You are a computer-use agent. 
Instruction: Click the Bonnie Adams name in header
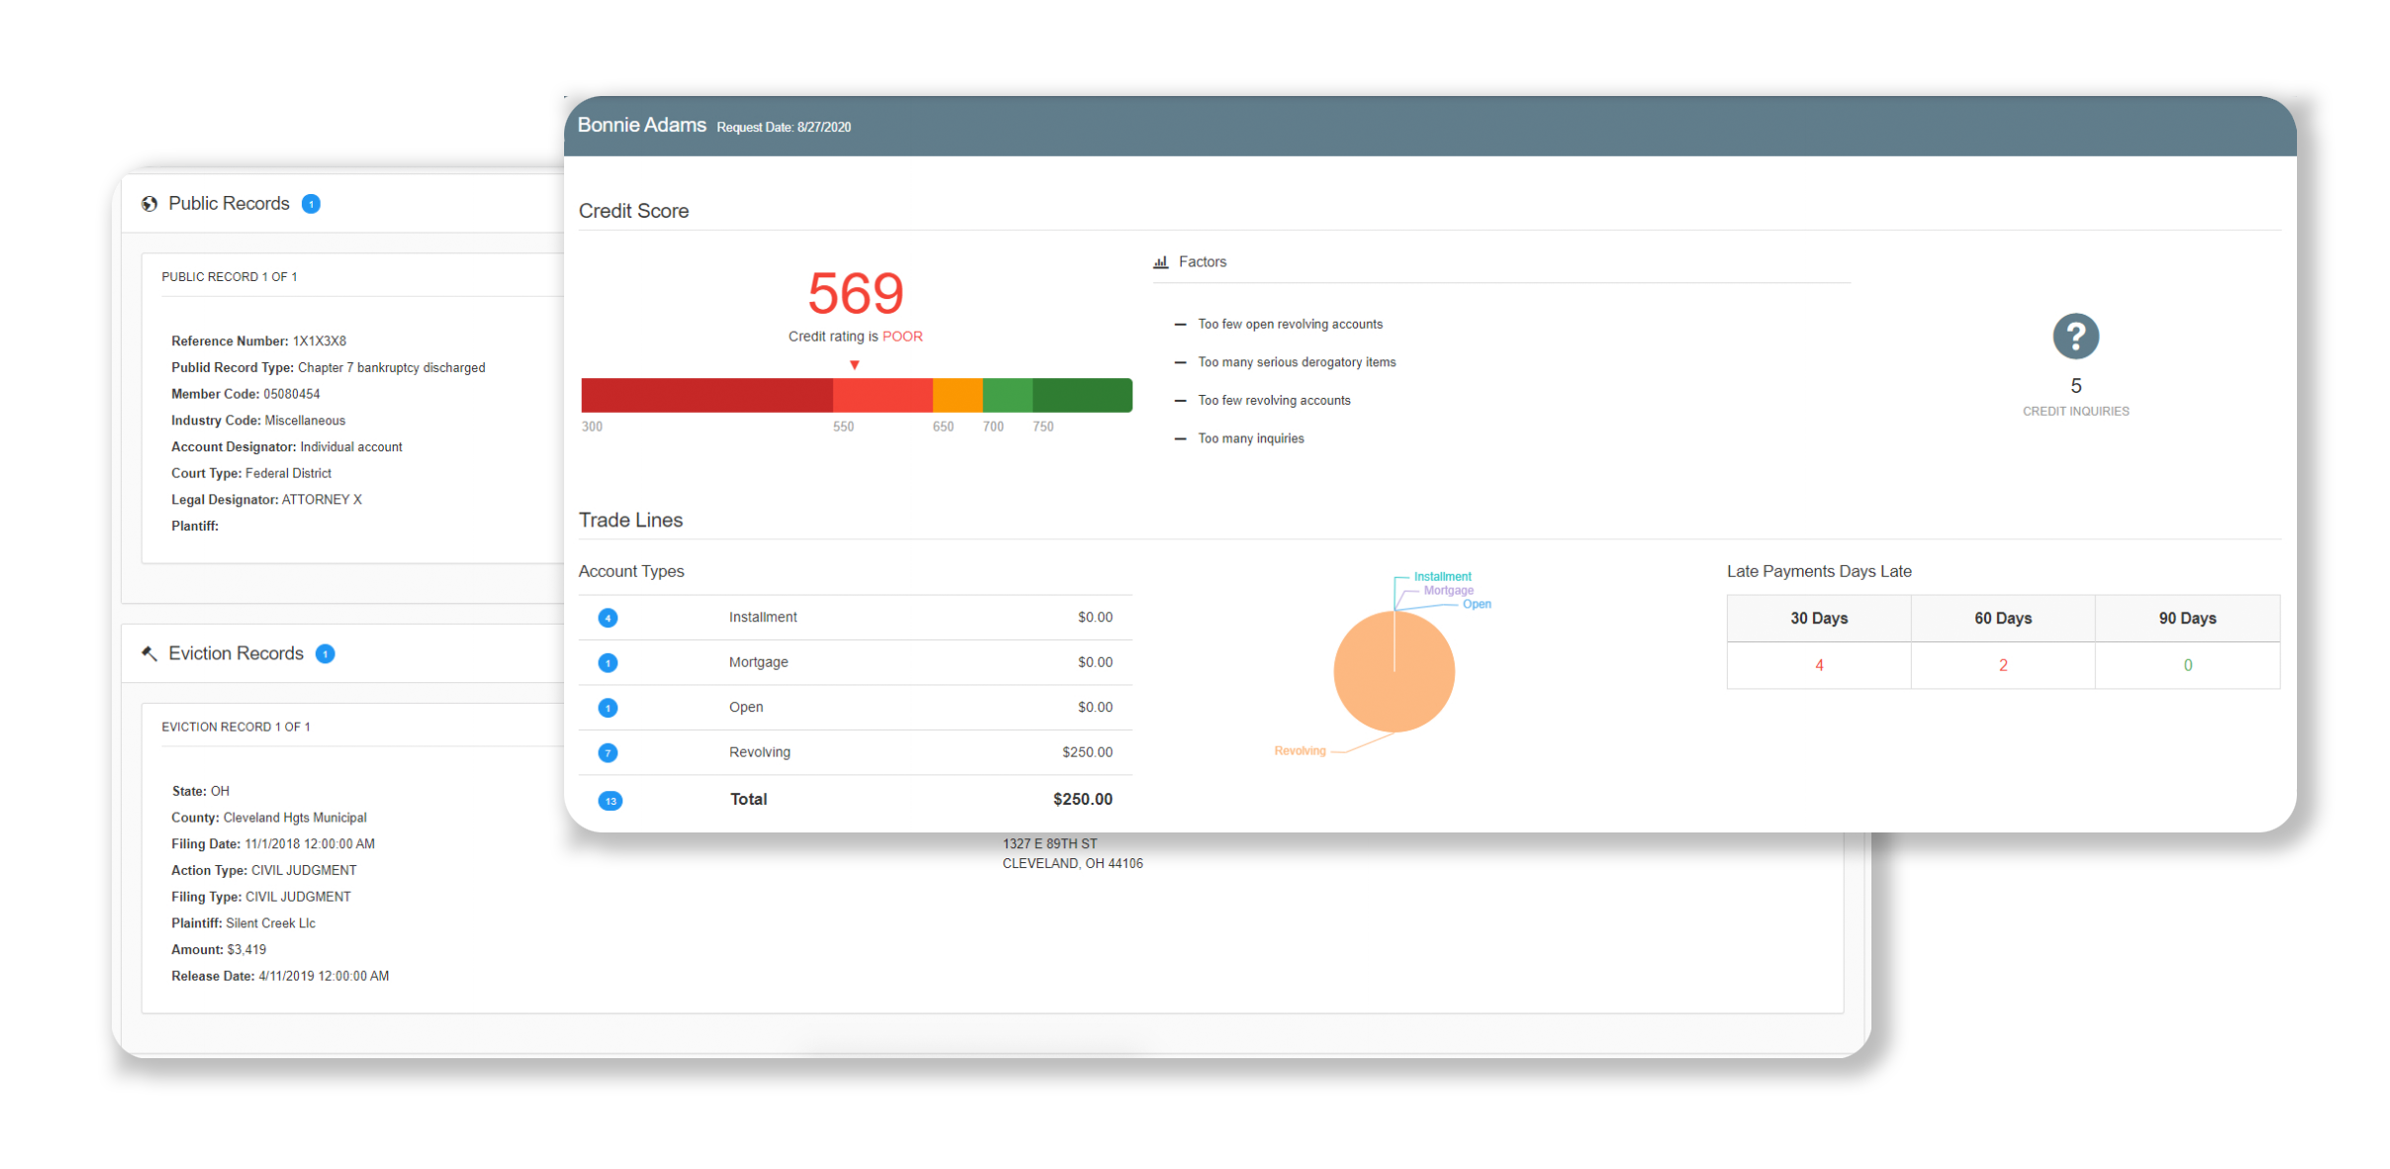pos(641,126)
